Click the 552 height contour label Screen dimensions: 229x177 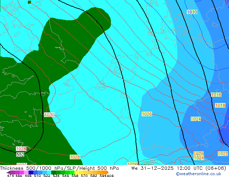(x=20, y=155)
